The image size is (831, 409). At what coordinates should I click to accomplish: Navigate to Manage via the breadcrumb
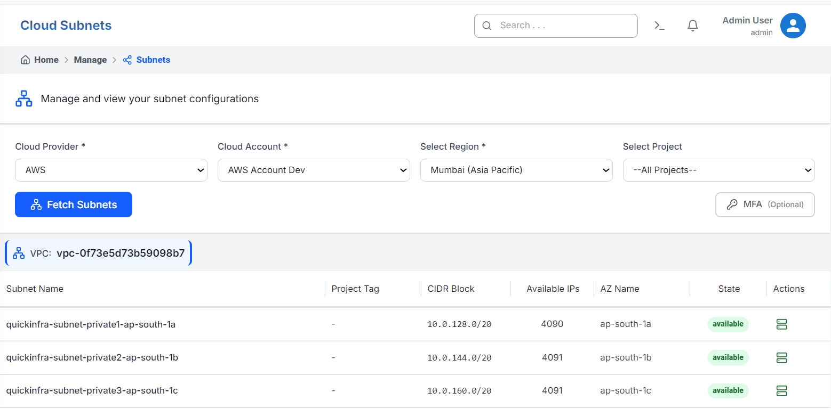[90, 60]
